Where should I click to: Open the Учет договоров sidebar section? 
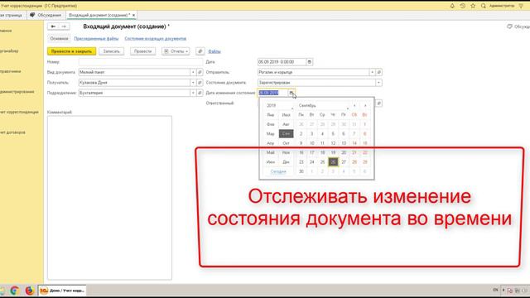coord(12,132)
